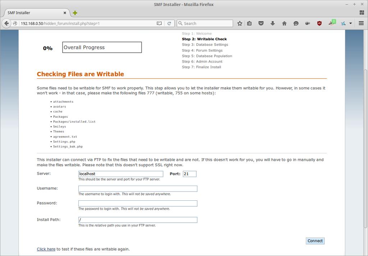Click the 'Packages/installed.list' list item
This screenshot has width=368, height=256.
(74, 122)
